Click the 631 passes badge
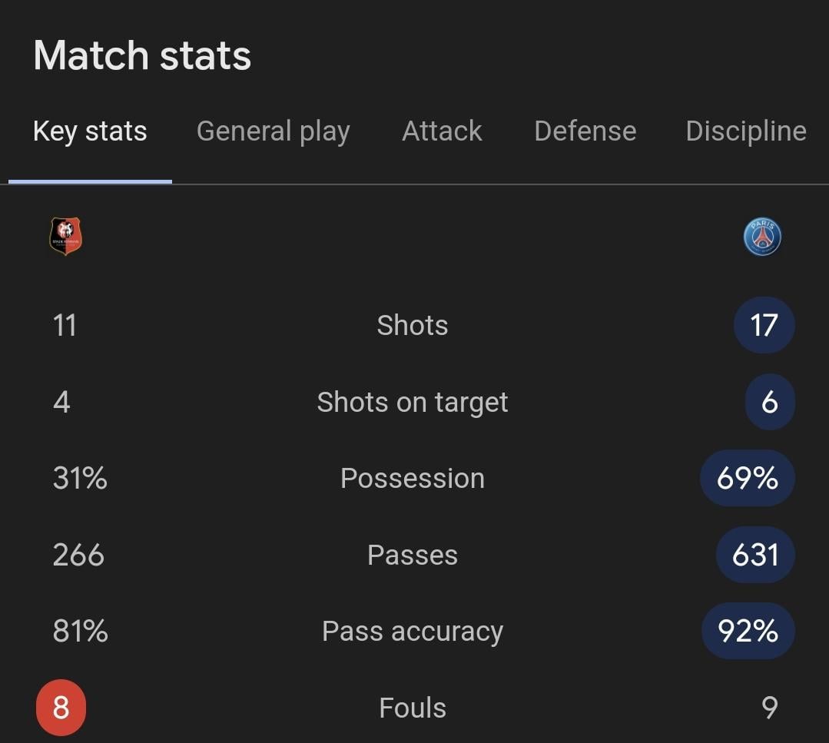Image resolution: width=829 pixels, height=743 pixels. click(754, 555)
